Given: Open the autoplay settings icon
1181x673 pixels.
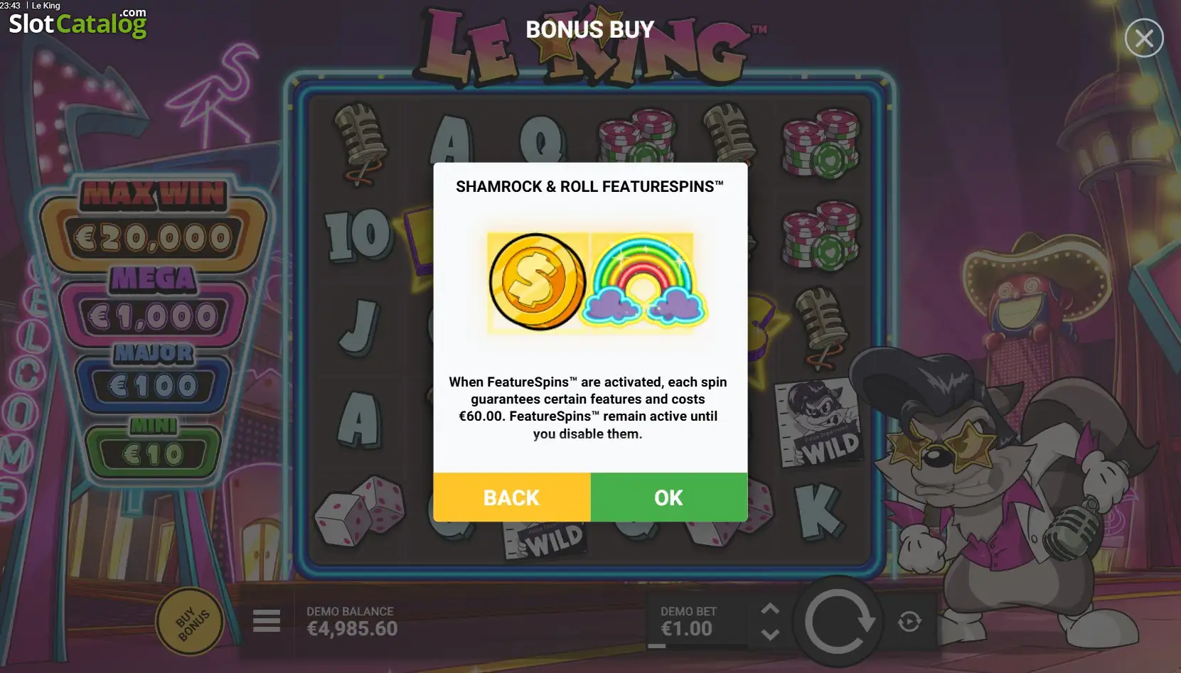Looking at the screenshot, I should 909,622.
